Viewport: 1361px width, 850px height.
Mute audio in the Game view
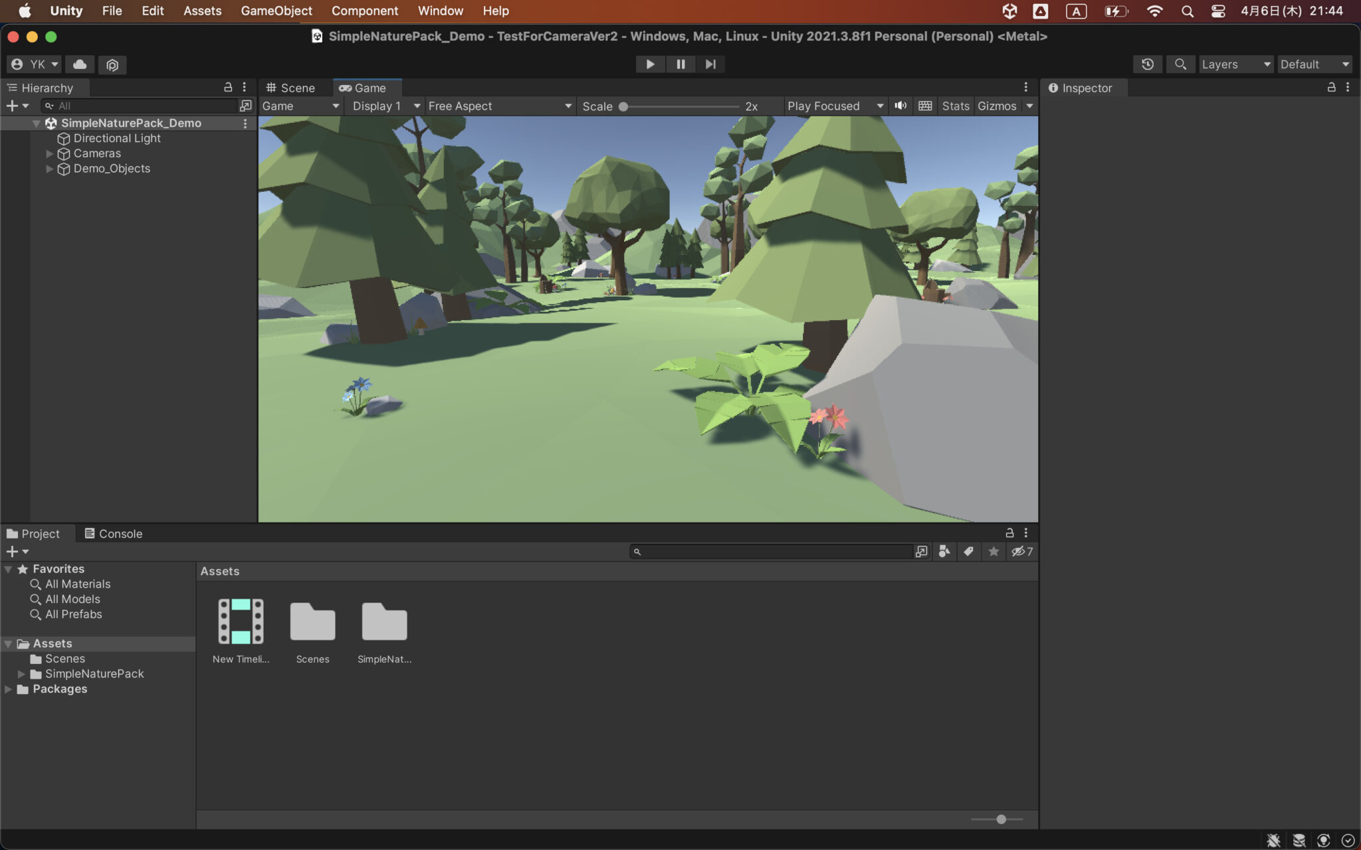click(x=900, y=106)
